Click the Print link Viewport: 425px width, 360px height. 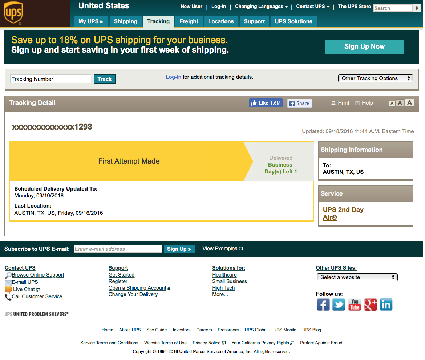tap(343, 103)
